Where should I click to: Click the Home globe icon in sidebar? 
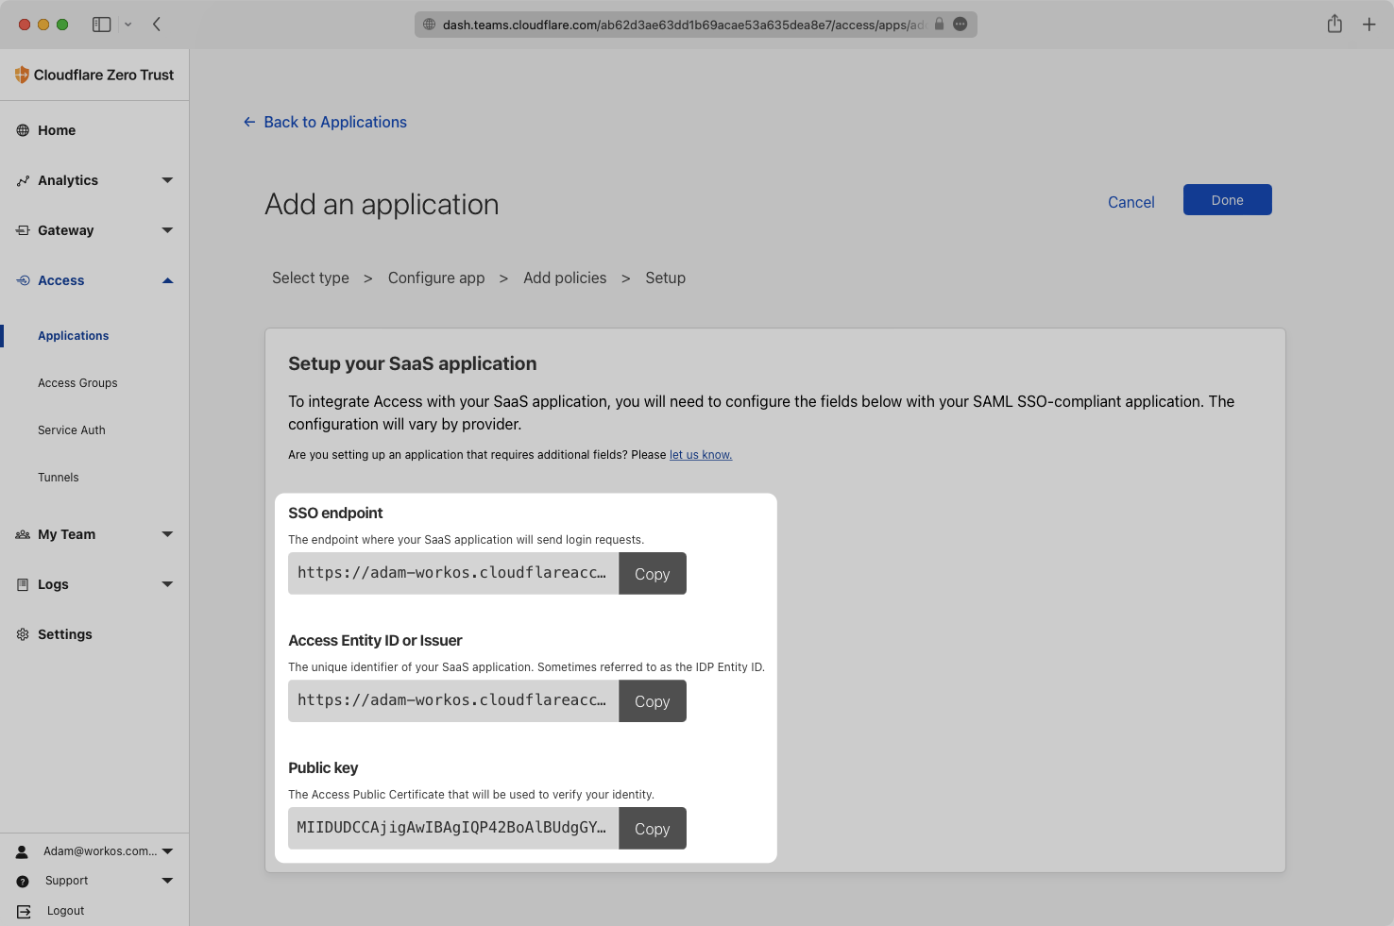click(23, 130)
